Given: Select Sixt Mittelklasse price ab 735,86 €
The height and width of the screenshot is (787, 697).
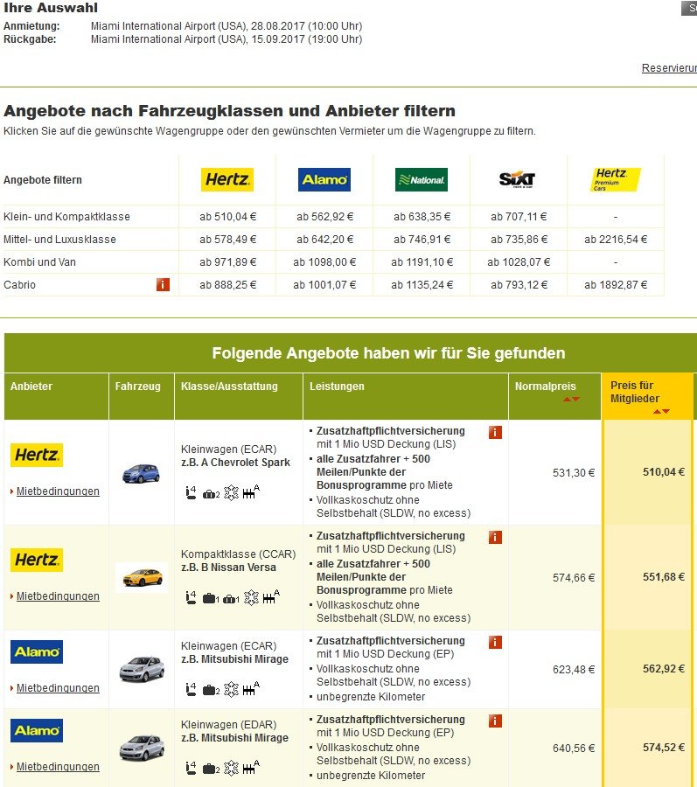Looking at the screenshot, I should click(x=519, y=240).
